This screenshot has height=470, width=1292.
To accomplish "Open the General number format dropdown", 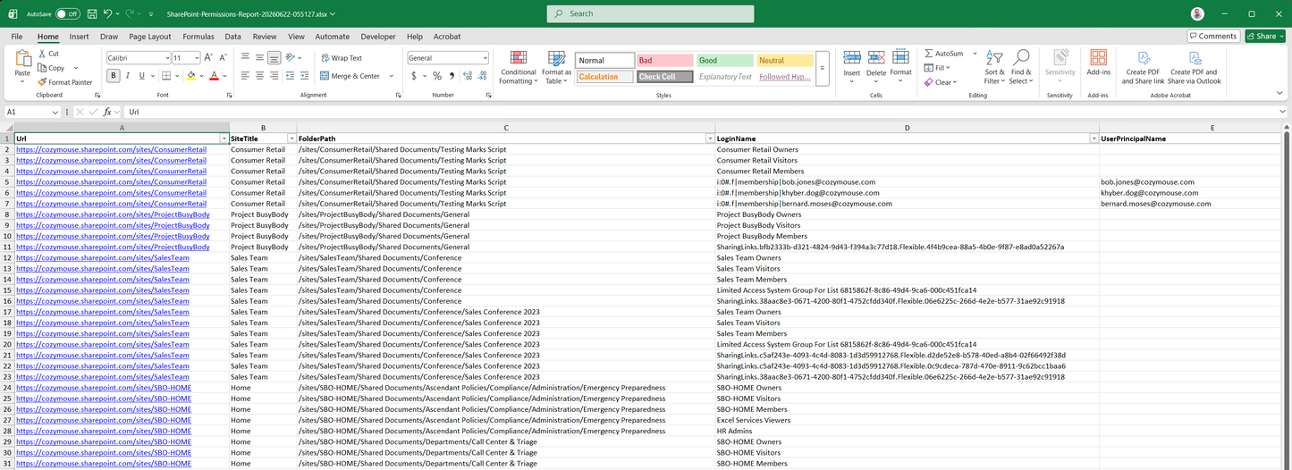I will pos(485,57).
